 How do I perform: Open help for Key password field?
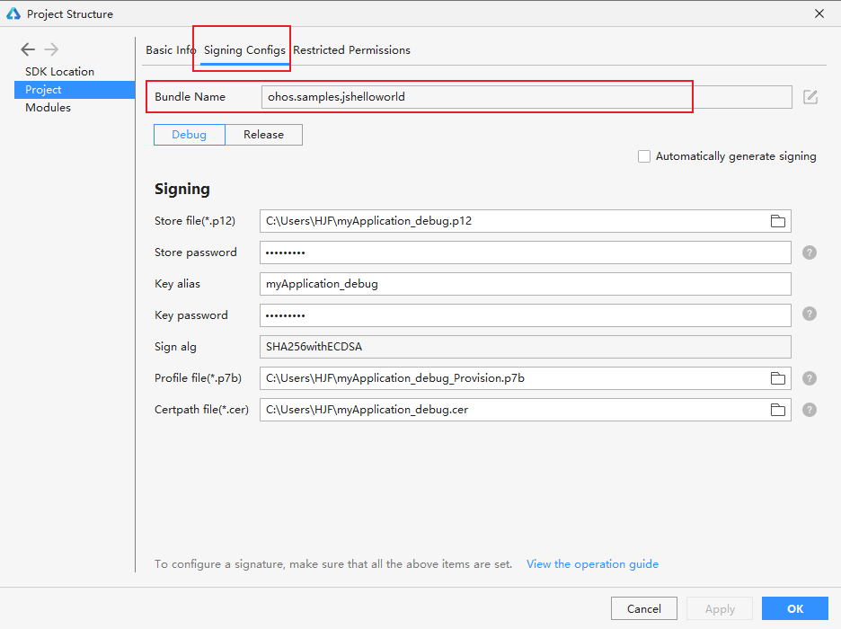[810, 314]
